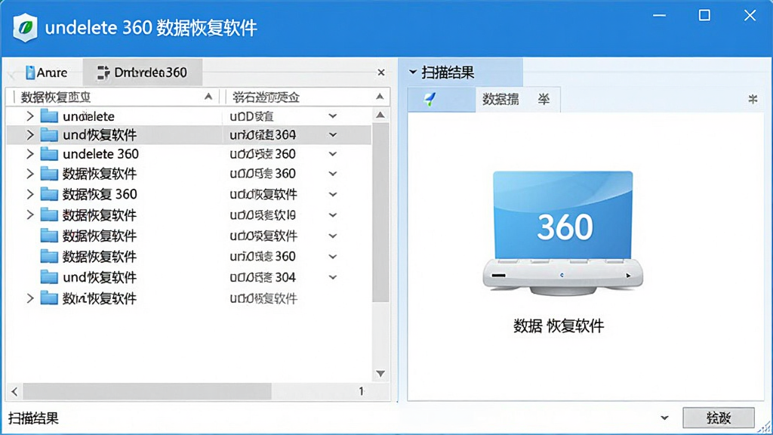Image resolution: width=773 pixels, height=435 pixels.
Task: Click the 数据 恢复软件 caption under monitor
Action: click(559, 325)
